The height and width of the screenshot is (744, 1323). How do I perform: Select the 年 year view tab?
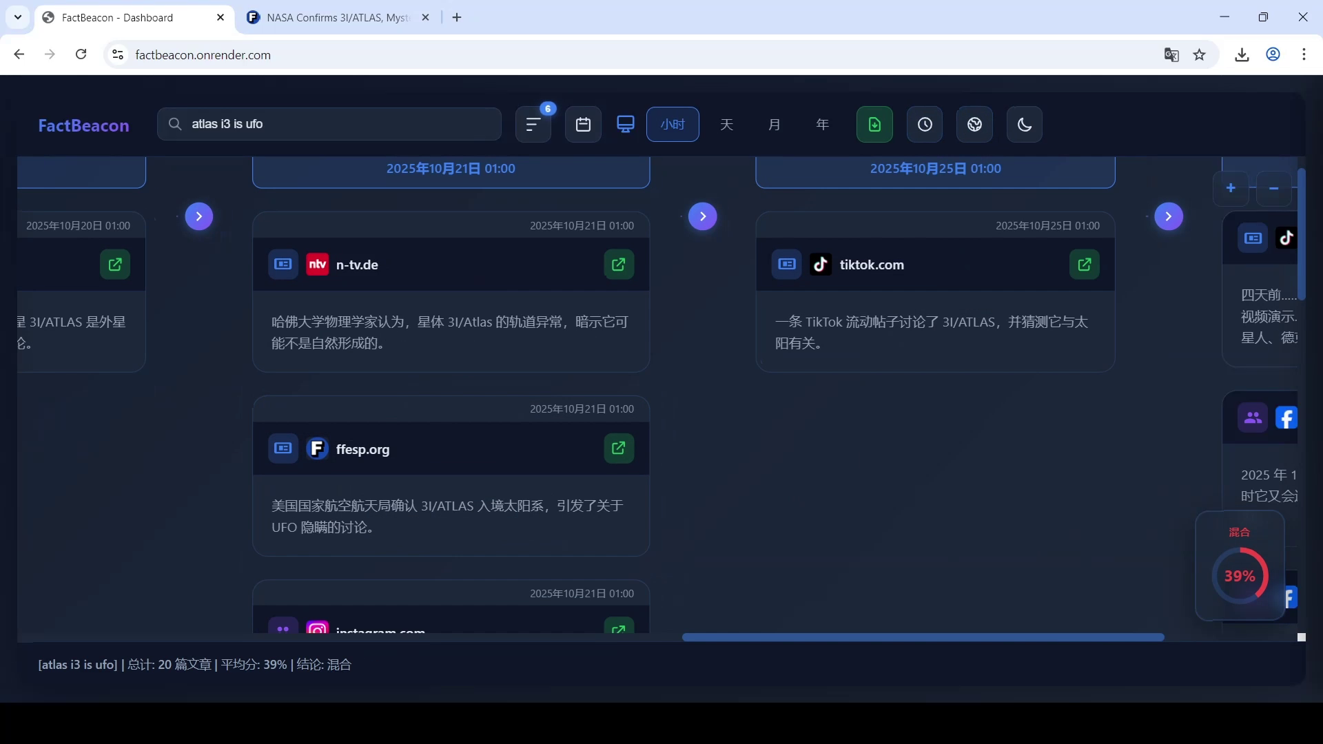(x=822, y=125)
